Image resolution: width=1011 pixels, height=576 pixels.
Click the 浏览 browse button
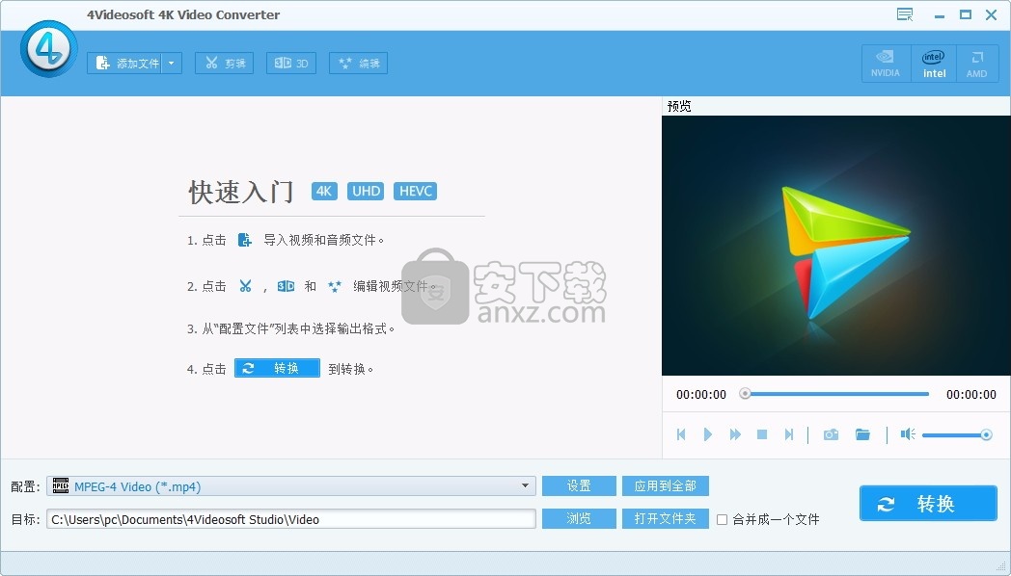coord(579,519)
